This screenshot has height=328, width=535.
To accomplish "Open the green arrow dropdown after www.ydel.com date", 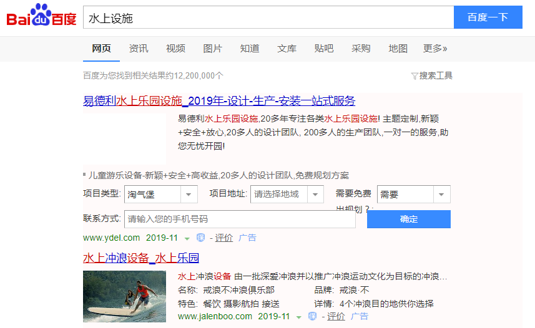I will pyautogui.click(x=187, y=238).
